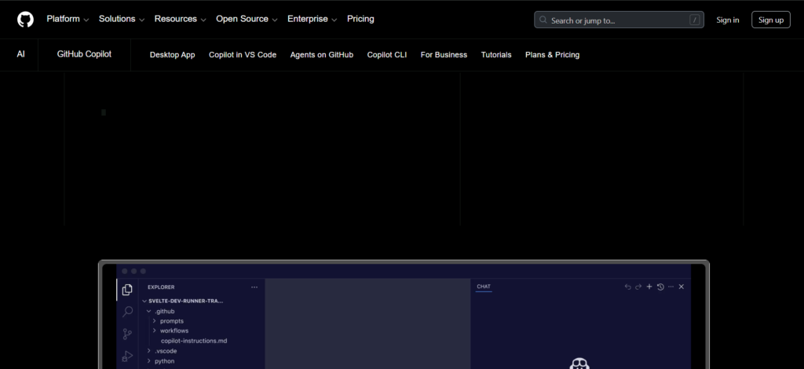Expand the Solutions dropdown menu

coord(122,19)
